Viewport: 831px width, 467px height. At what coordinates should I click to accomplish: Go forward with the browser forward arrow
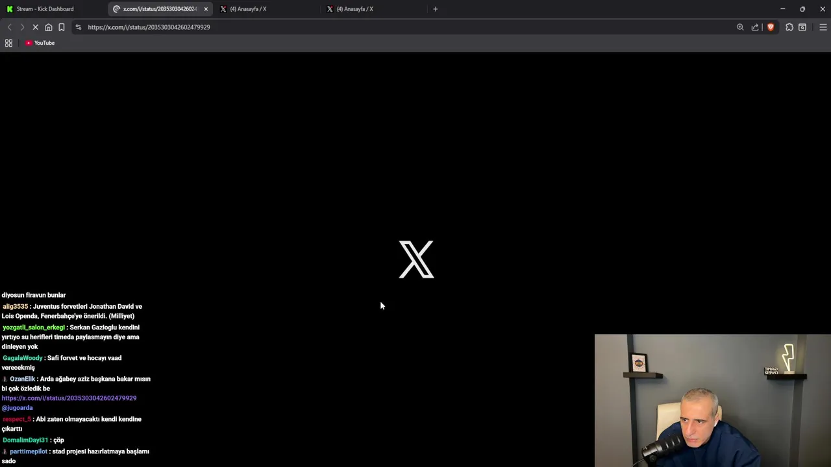point(21,27)
